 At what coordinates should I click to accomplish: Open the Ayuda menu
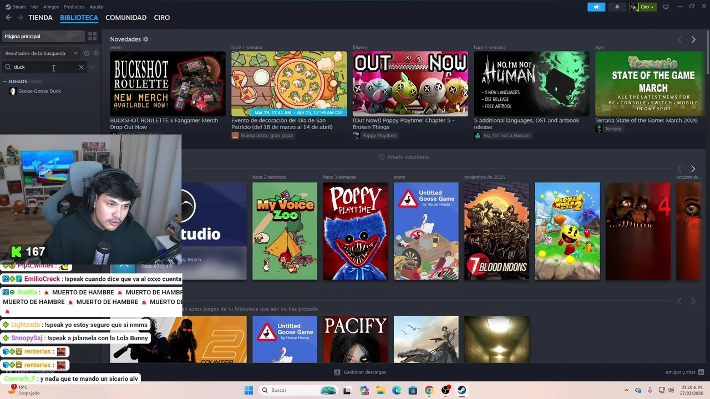point(96,7)
